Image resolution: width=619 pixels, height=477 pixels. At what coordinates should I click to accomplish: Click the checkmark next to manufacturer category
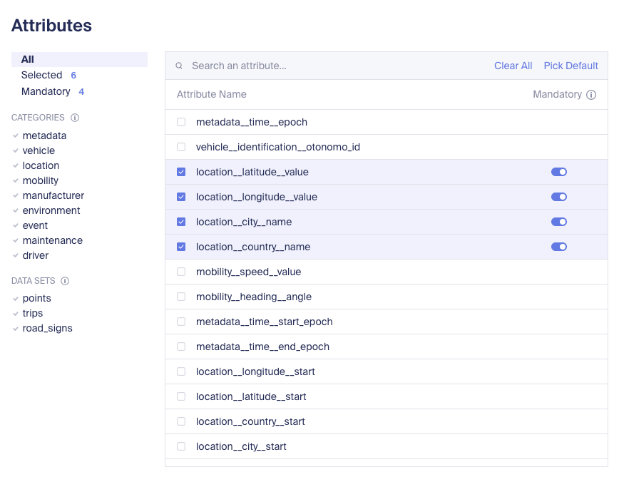click(x=16, y=195)
